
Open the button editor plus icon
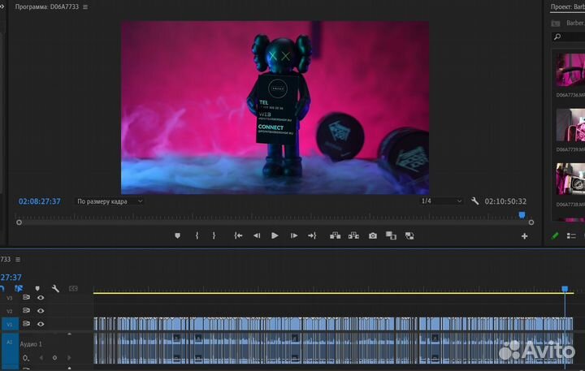(524, 236)
